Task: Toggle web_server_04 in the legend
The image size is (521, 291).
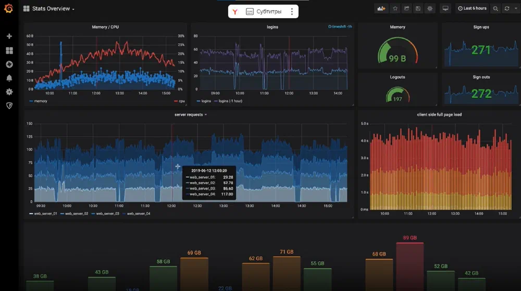Action: pos(136,214)
